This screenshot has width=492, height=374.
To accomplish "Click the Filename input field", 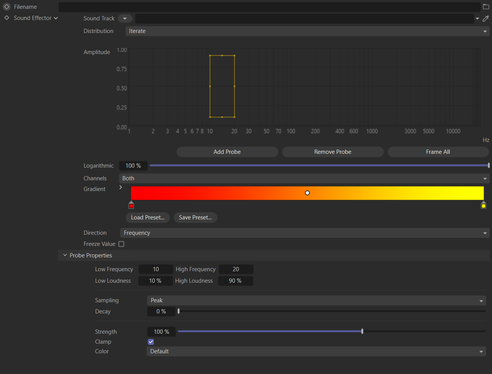I will [269, 7].
